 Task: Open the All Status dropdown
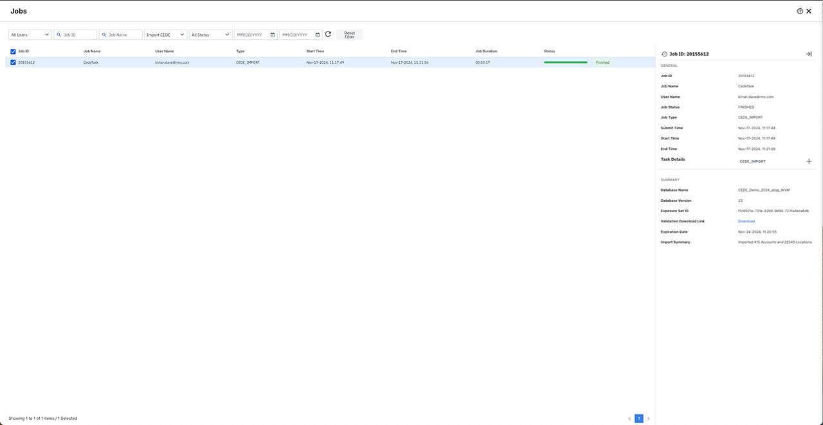(x=210, y=34)
